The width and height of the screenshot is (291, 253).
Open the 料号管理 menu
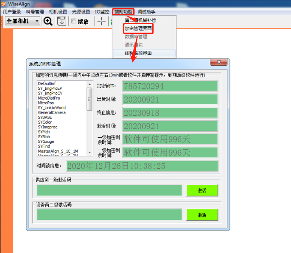pos(35,12)
